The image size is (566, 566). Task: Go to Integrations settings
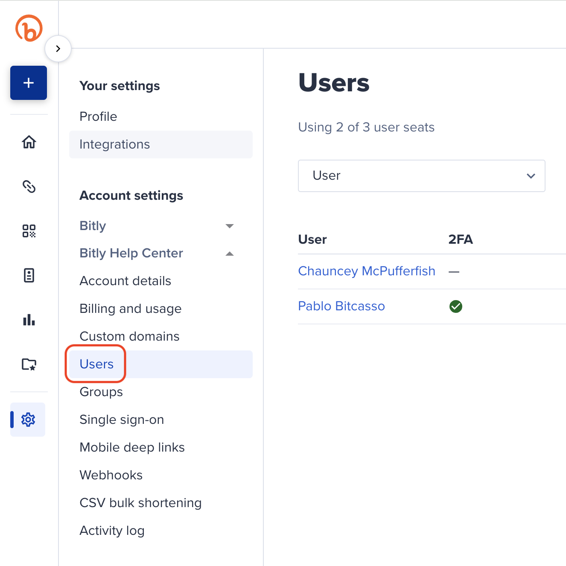161,144
